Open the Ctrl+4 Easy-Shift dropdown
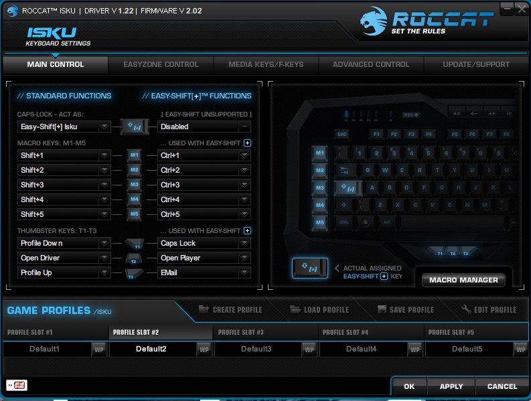The image size is (531, 401). tap(244, 199)
